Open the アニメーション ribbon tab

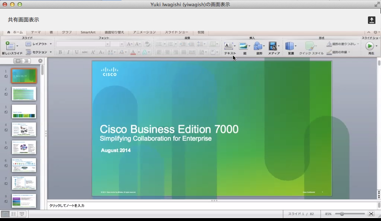pyautogui.click(x=144, y=32)
